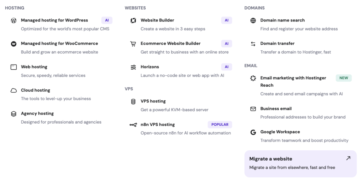The image size is (362, 181).
Task: Click the WEBSITES section heading
Action: [x=135, y=8]
